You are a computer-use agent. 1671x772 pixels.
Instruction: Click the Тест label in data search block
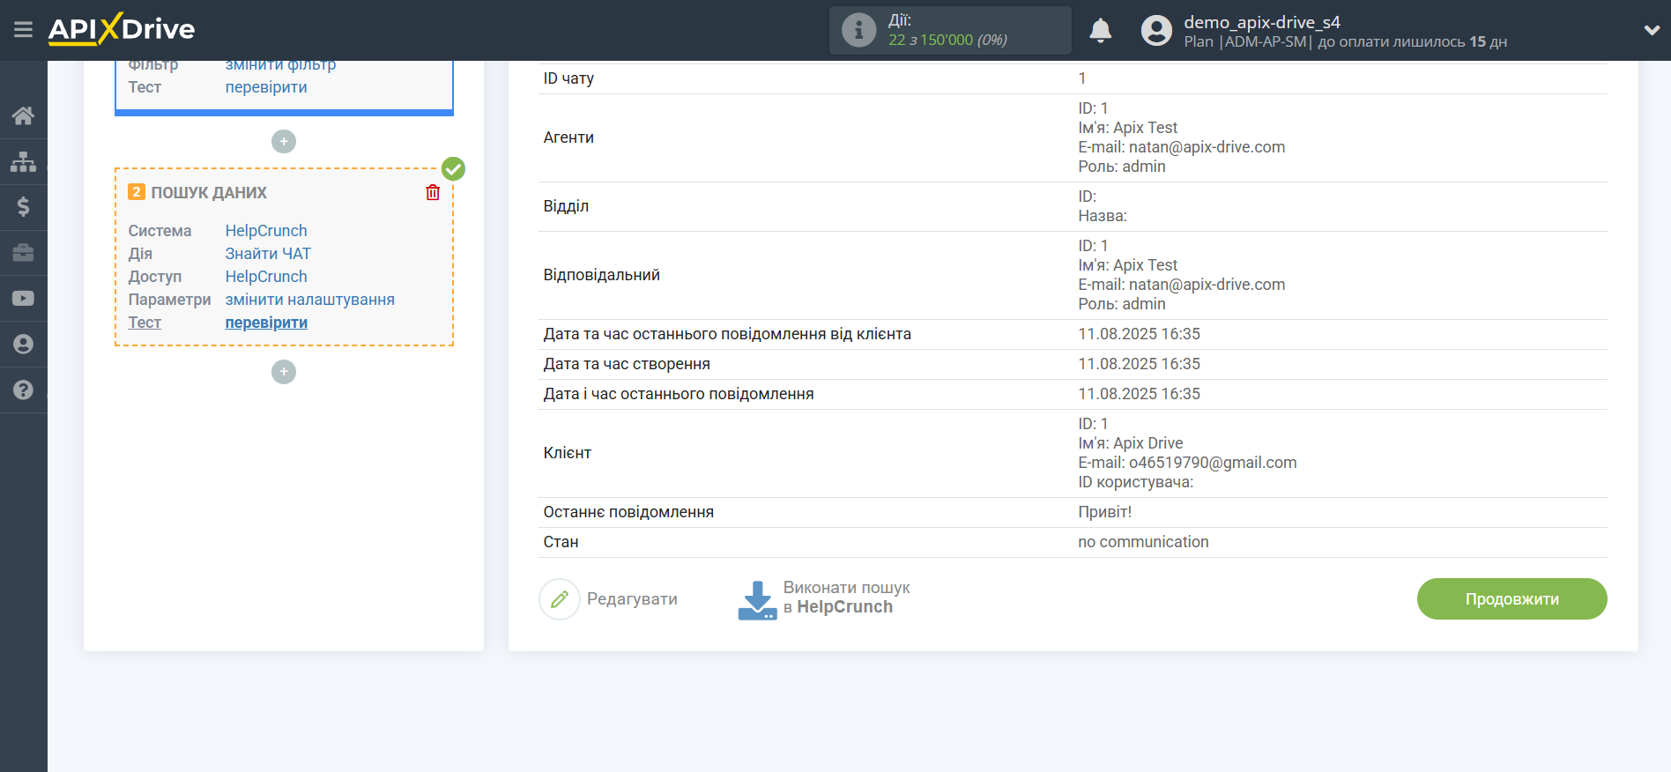[145, 323]
